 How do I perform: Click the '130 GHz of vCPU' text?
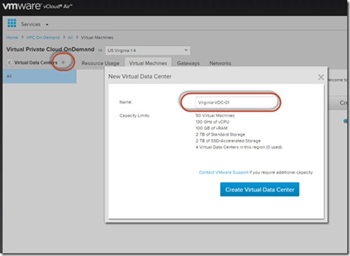(212, 122)
